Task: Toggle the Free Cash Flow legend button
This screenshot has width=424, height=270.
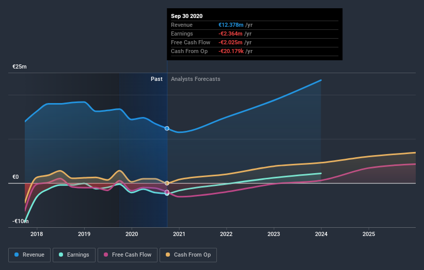Action: coord(128,255)
